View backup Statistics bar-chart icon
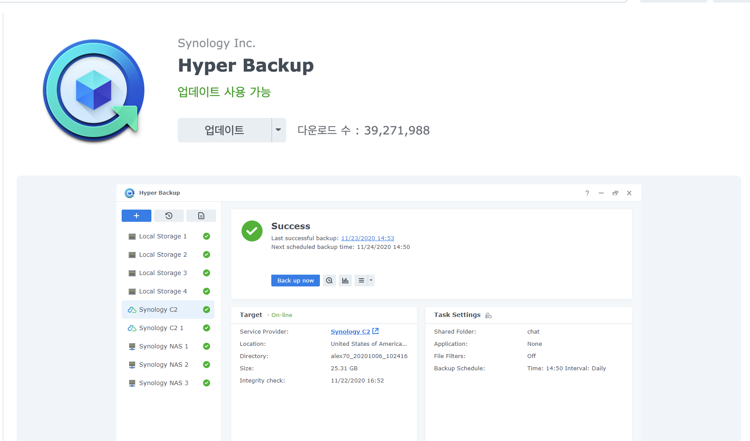750x441 pixels. [345, 280]
